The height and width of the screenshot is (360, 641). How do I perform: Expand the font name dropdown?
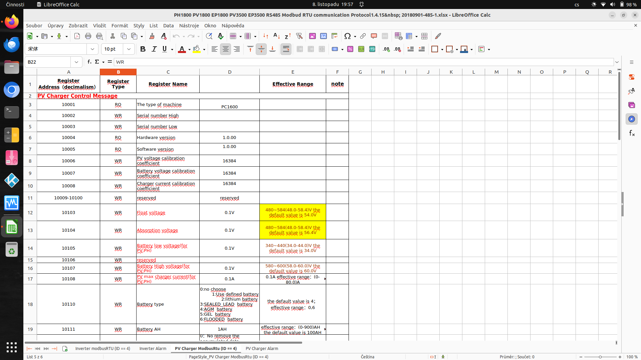coord(92,49)
